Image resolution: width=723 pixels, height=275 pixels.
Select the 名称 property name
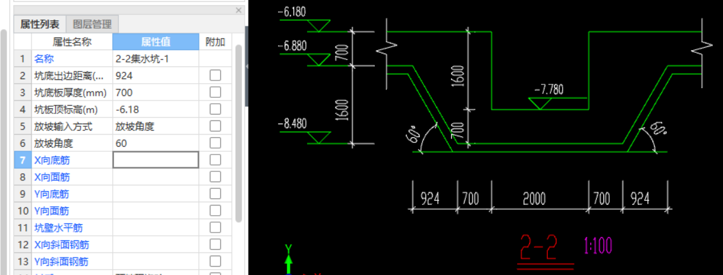(x=44, y=59)
